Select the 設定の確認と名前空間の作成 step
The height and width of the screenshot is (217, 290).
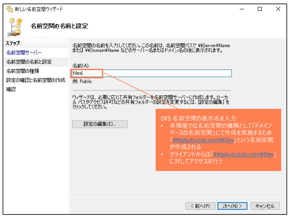[x=36, y=80]
